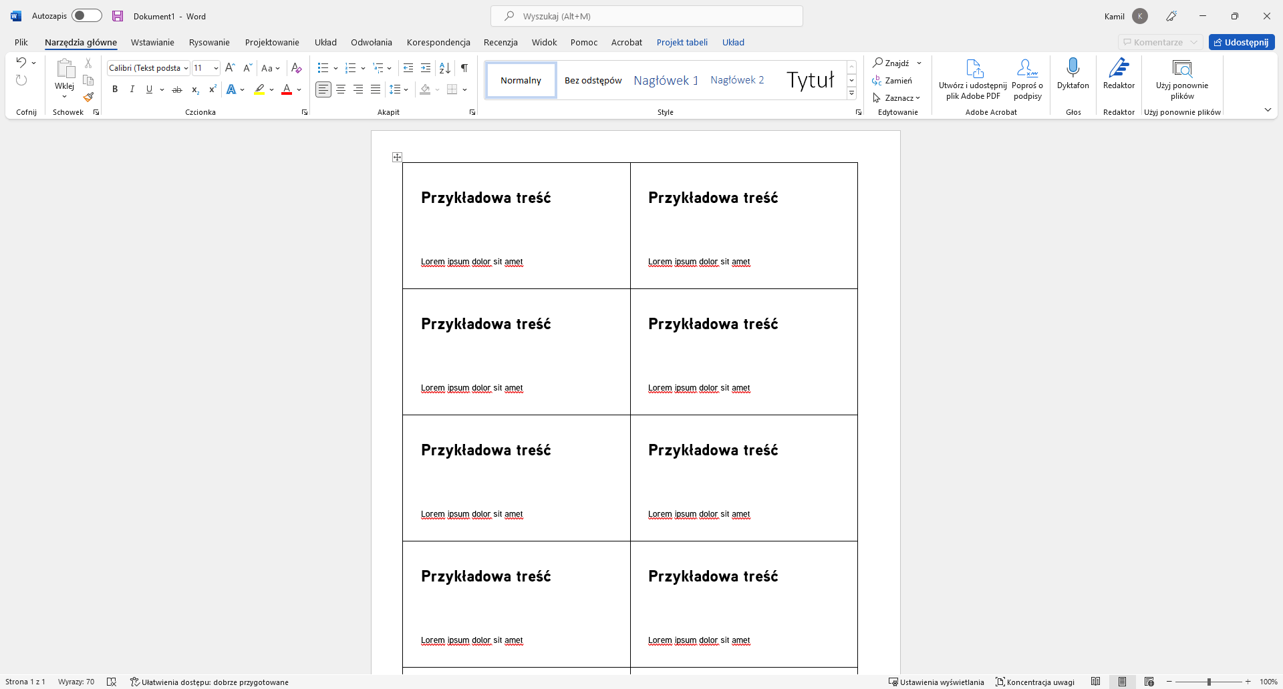Screen dimensions: 1283x689
Task: Increase paragraph indent
Action: pos(426,68)
